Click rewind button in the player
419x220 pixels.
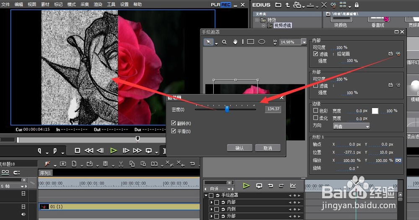coord(89,150)
